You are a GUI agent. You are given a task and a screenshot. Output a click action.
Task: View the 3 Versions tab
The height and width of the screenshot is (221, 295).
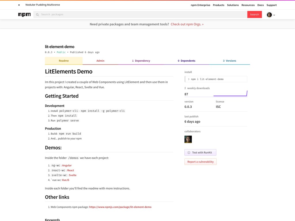(x=229, y=61)
